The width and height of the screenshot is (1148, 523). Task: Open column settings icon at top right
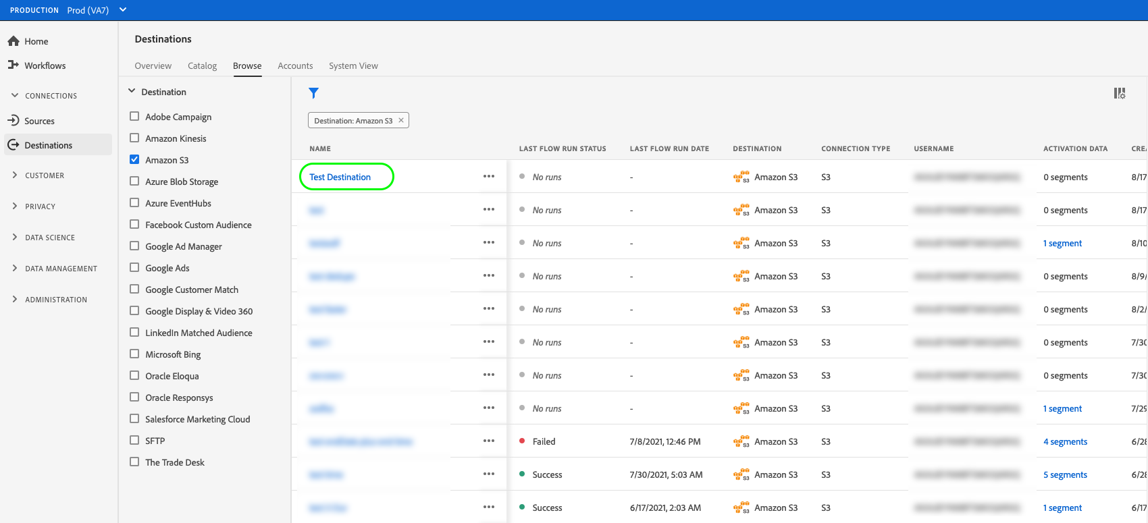1120,93
